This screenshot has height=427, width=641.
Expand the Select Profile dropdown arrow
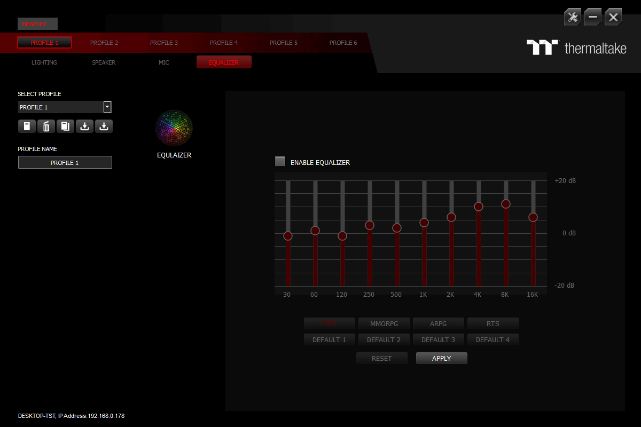(107, 107)
